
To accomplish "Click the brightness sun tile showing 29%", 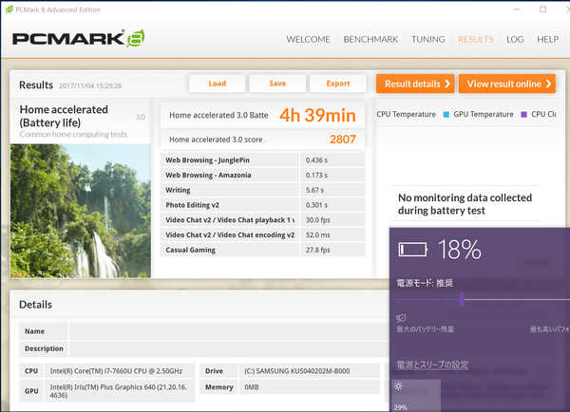I will (x=416, y=396).
